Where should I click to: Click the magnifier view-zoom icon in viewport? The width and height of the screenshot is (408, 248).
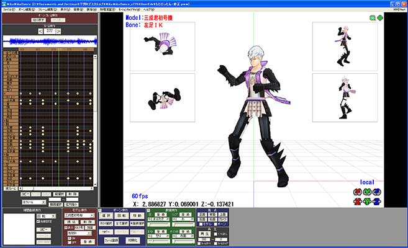(x=373, y=18)
